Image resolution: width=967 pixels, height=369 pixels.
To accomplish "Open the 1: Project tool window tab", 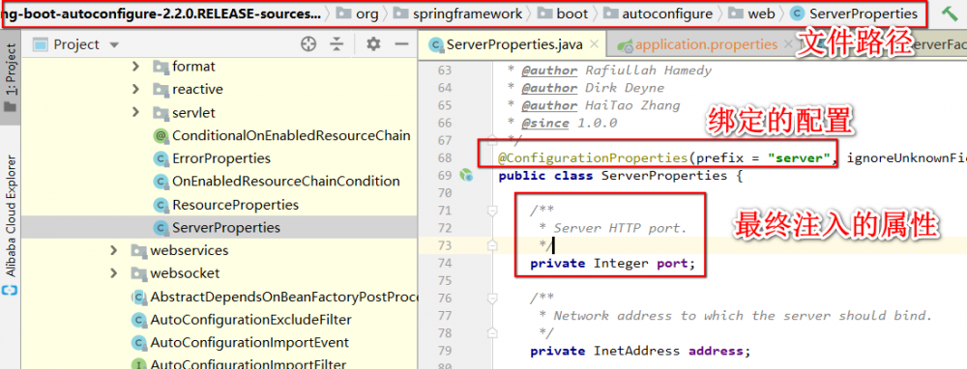I will [x=11, y=77].
